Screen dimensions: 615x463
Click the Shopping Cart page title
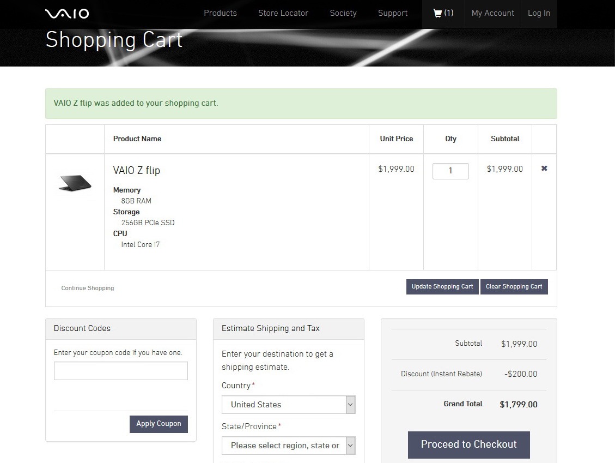(114, 40)
